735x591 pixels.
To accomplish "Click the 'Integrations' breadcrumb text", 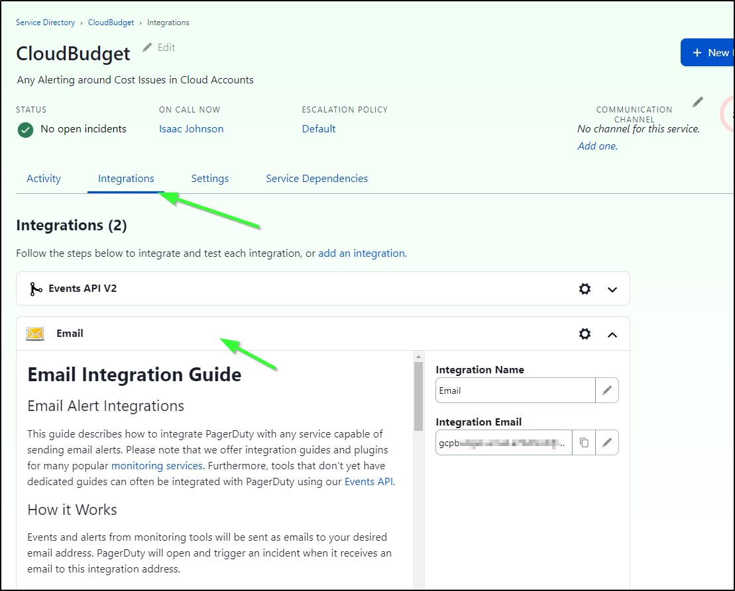I will pyautogui.click(x=168, y=23).
